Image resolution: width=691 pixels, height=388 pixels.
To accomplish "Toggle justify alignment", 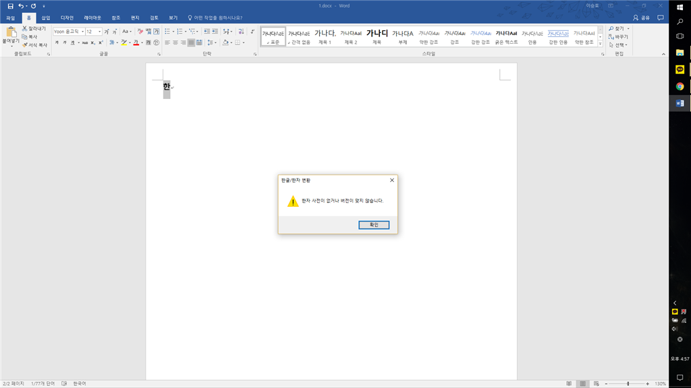I will coord(191,42).
